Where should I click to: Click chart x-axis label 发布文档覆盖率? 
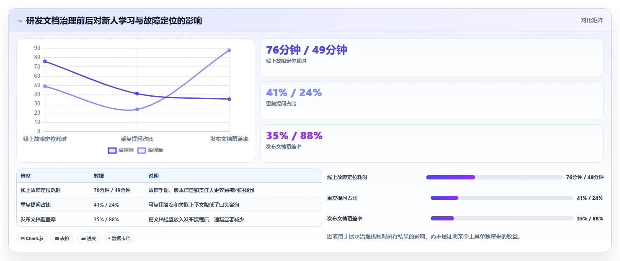point(229,139)
